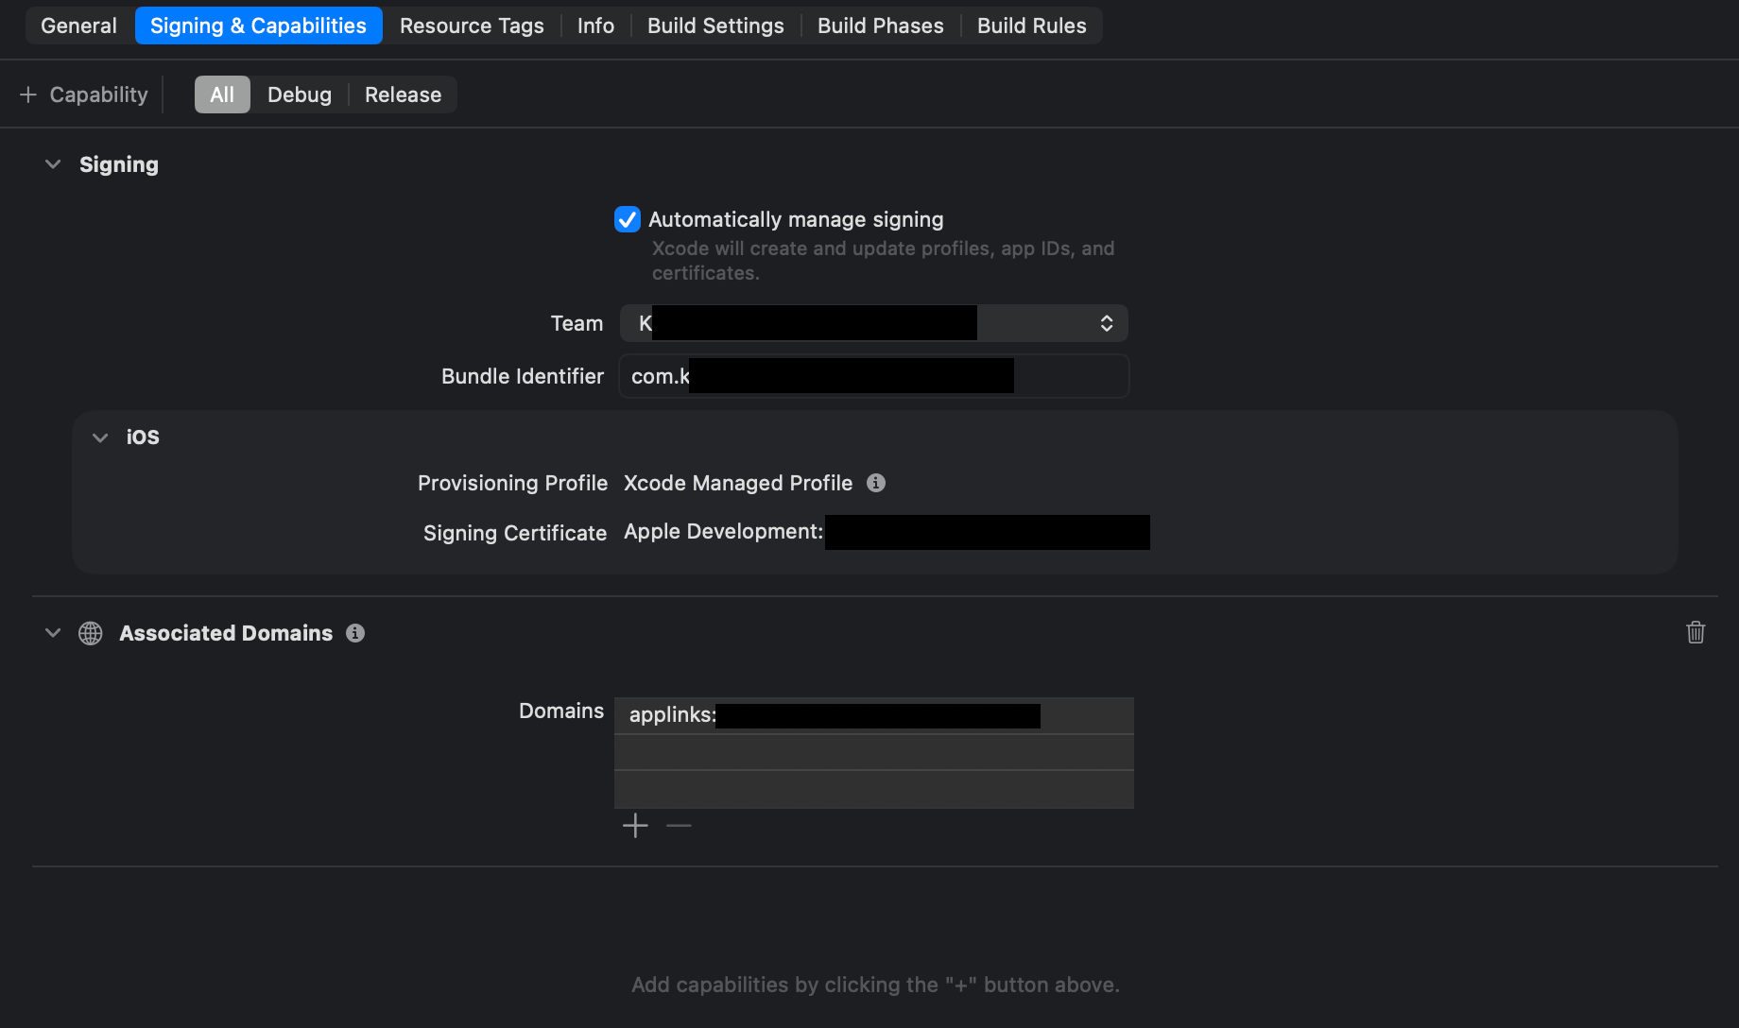Uncheck Automatically manage signing

pyautogui.click(x=628, y=219)
